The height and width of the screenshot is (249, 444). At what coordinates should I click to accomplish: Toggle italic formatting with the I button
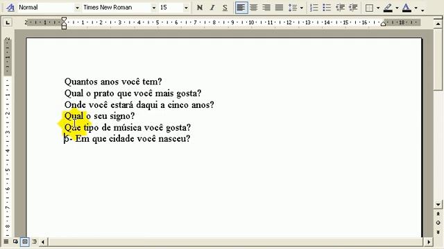(212, 8)
